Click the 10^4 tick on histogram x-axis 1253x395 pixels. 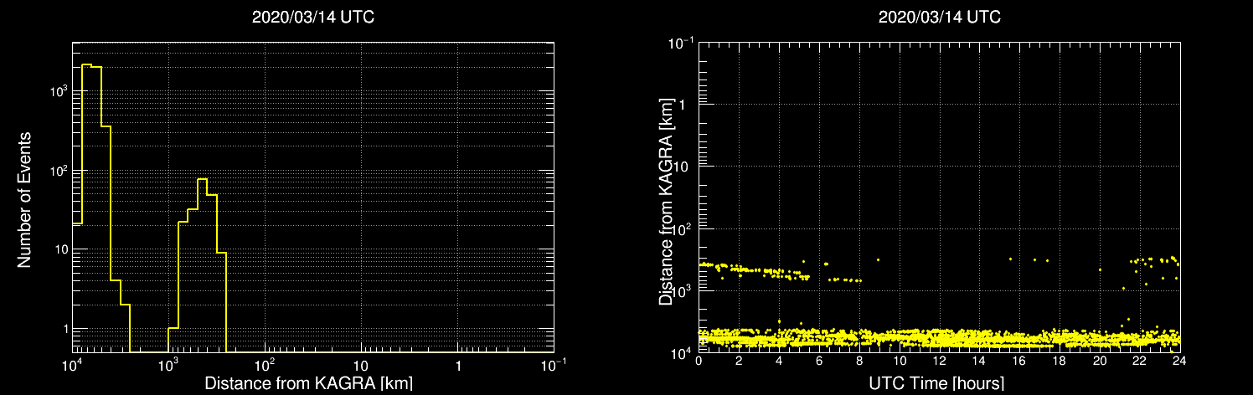pyautogui.click(x=73, y=365)
